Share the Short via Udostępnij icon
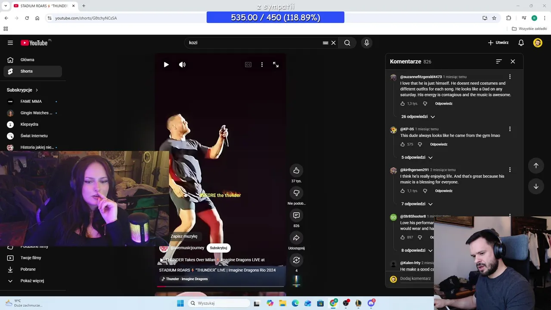Image resolution: width=551 pixels, height=310 pixels. tap(296, 238)
